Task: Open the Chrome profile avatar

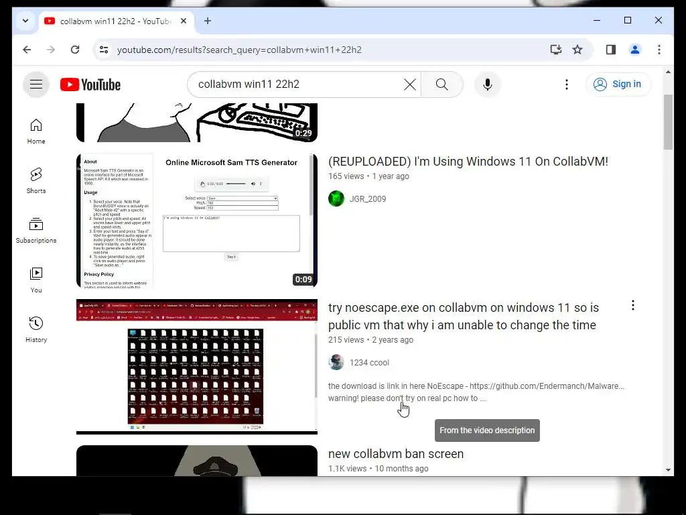Action: [x=635, y=50]
